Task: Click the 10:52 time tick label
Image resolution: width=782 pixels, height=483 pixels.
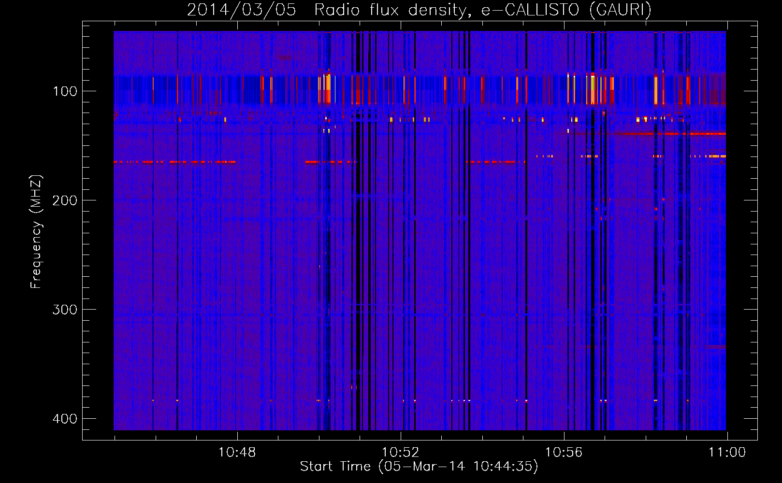Action: [x=401, y=453]
